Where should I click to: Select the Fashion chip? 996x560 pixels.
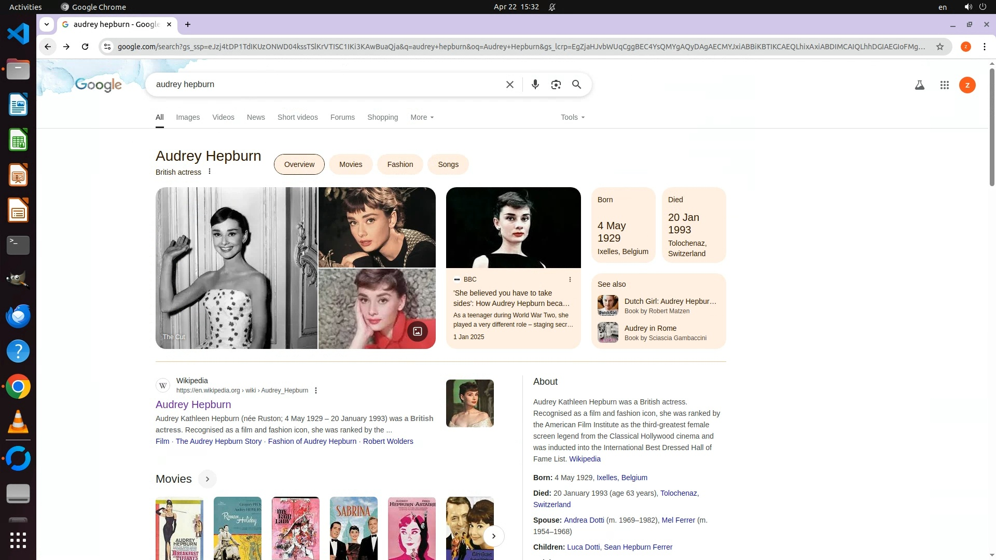pos(400,164)
